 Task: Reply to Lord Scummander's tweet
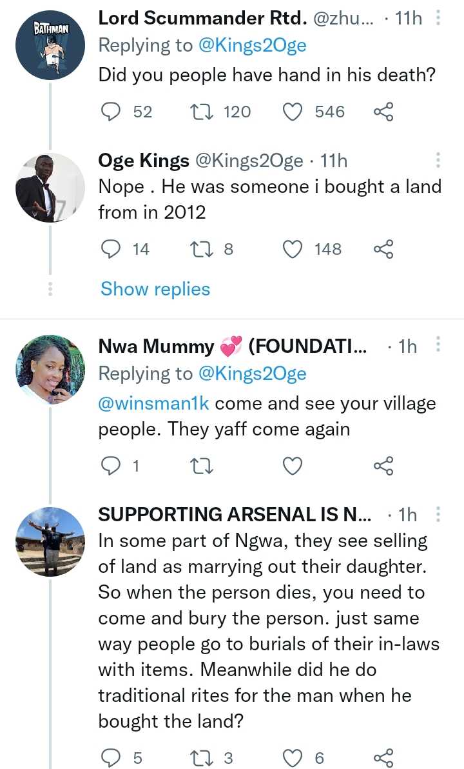point(112,112)
